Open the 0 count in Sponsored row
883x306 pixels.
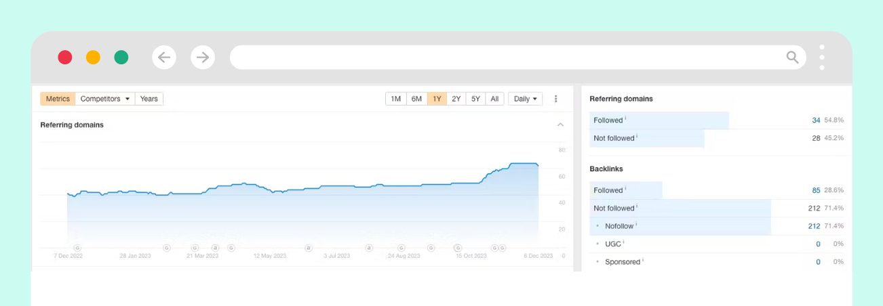(x=818, y=261)
